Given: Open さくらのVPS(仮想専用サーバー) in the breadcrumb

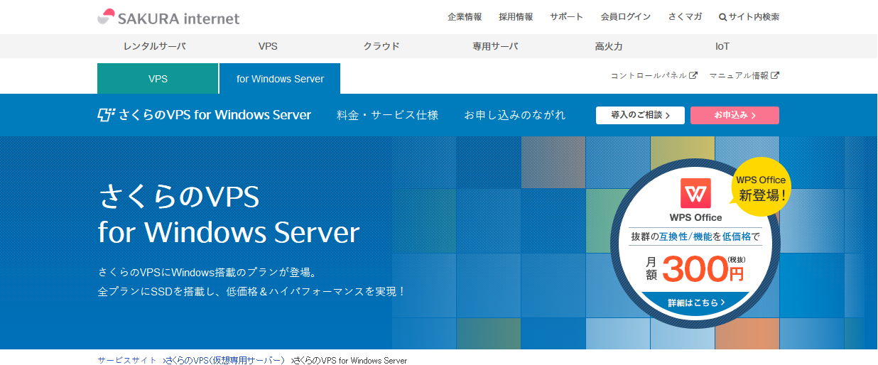Looking at the screenshot, I should 226,360.
